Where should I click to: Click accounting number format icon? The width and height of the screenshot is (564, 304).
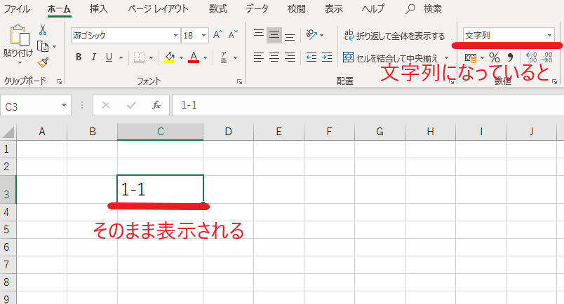tap(471, 57)
